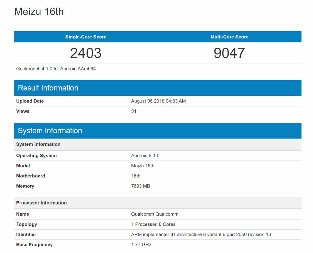313x253 pixels.
Task: Select the Motherboard label
Action: point(31,176)
